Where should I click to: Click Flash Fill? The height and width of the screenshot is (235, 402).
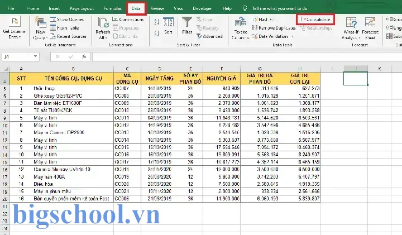pyautogui.click(x=264, y=20)
